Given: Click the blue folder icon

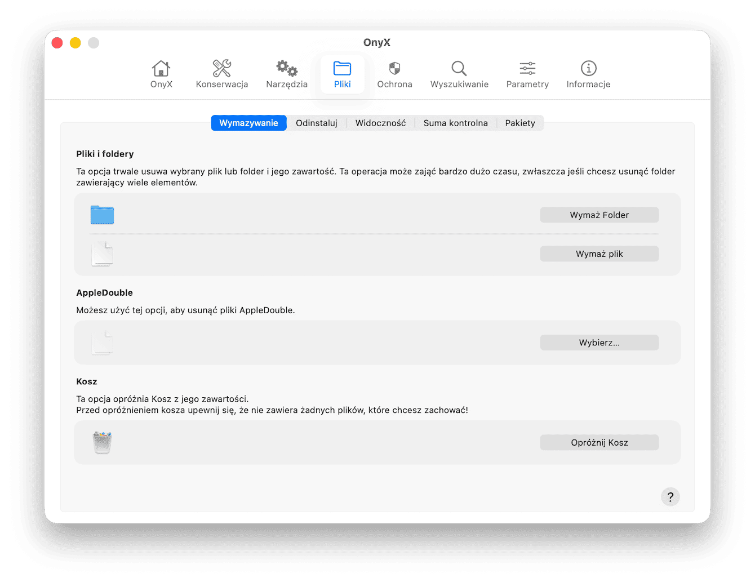Looking at the screenshot, I should (x=103, y=215).
